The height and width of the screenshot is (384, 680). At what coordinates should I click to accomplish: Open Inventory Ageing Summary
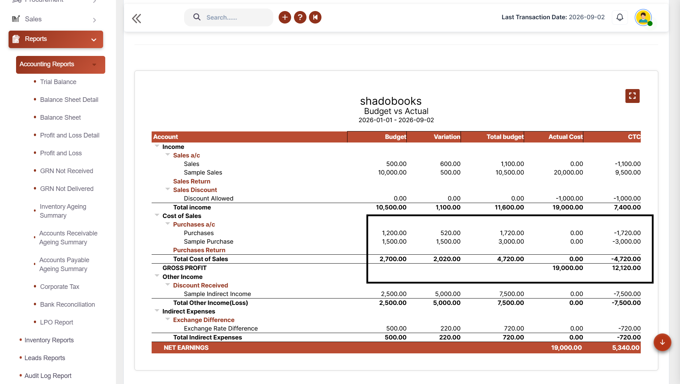pyautogui.click(x=63, y=211)
